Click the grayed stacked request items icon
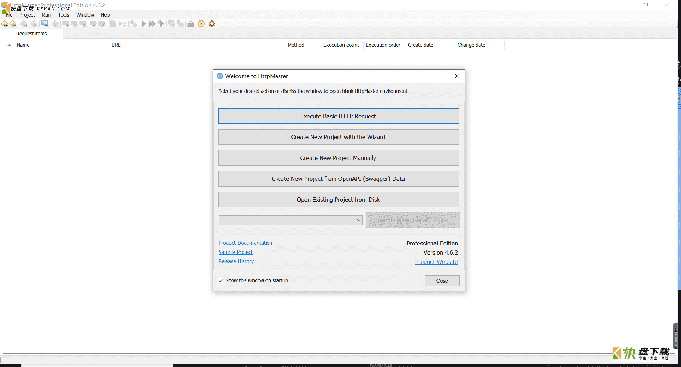Viewport: 681px width, 367px height. coord(112,24)
